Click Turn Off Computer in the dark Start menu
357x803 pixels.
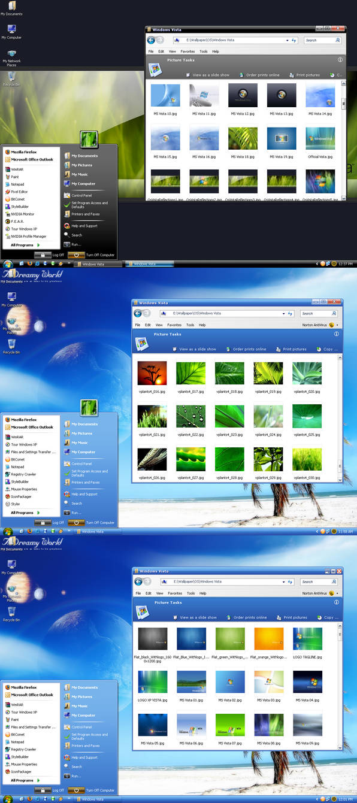[92, 255]
